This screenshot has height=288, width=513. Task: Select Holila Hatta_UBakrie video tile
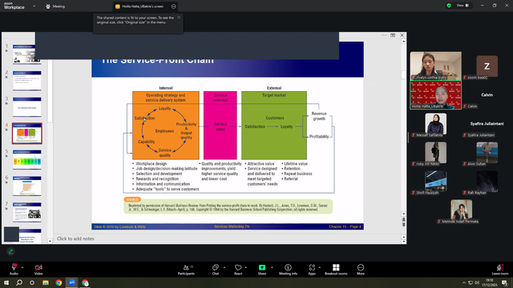tap(436, 94)
